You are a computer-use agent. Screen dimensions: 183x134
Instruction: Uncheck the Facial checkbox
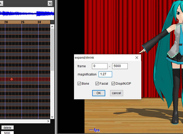click(x=97, y=83)
